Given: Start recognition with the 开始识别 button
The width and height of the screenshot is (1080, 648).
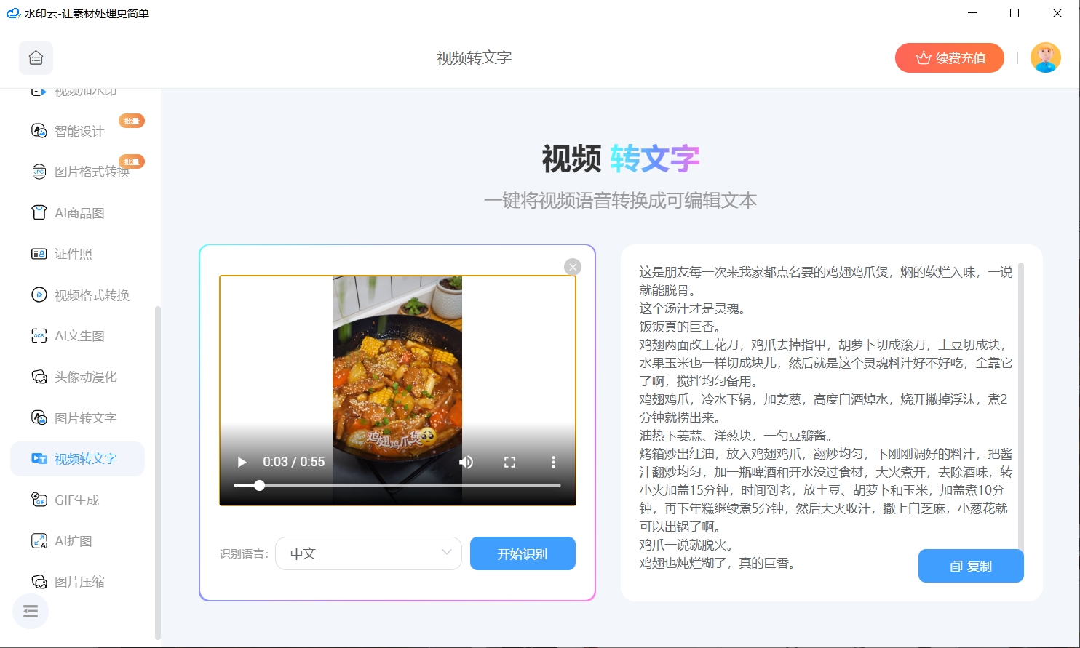Looking at the screenshot, I should [x=523, y=553].
